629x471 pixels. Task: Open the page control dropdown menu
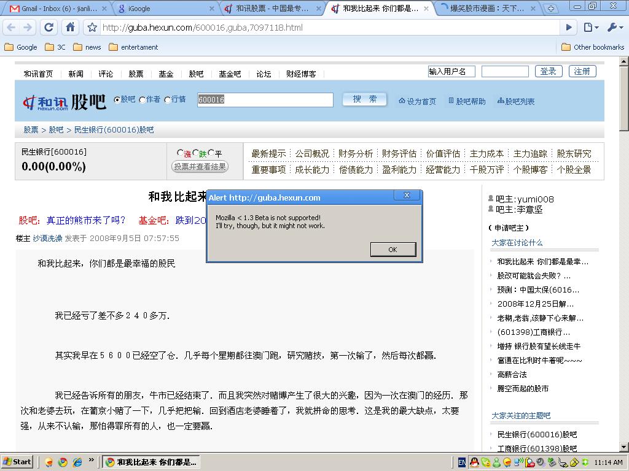591,27
